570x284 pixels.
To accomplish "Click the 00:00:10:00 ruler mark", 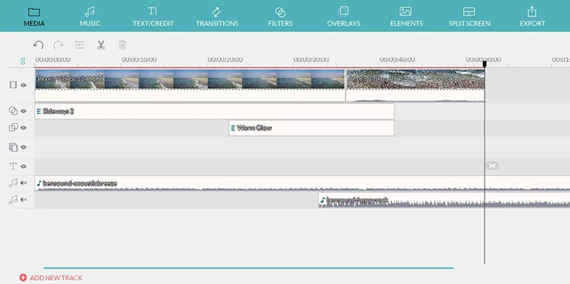I will tap(139, 60).
